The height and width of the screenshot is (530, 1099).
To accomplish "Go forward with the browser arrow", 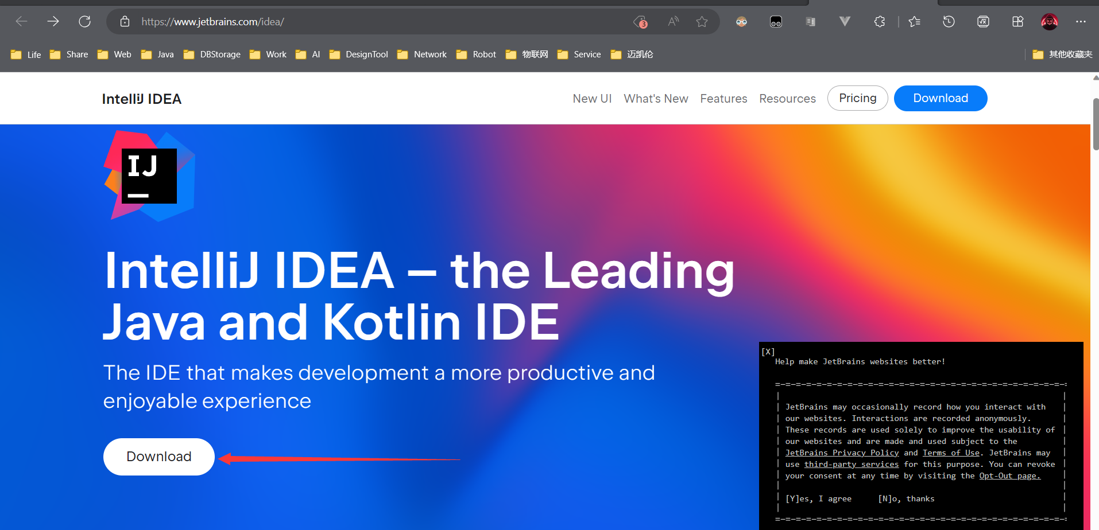I will (x=53, y=22).
